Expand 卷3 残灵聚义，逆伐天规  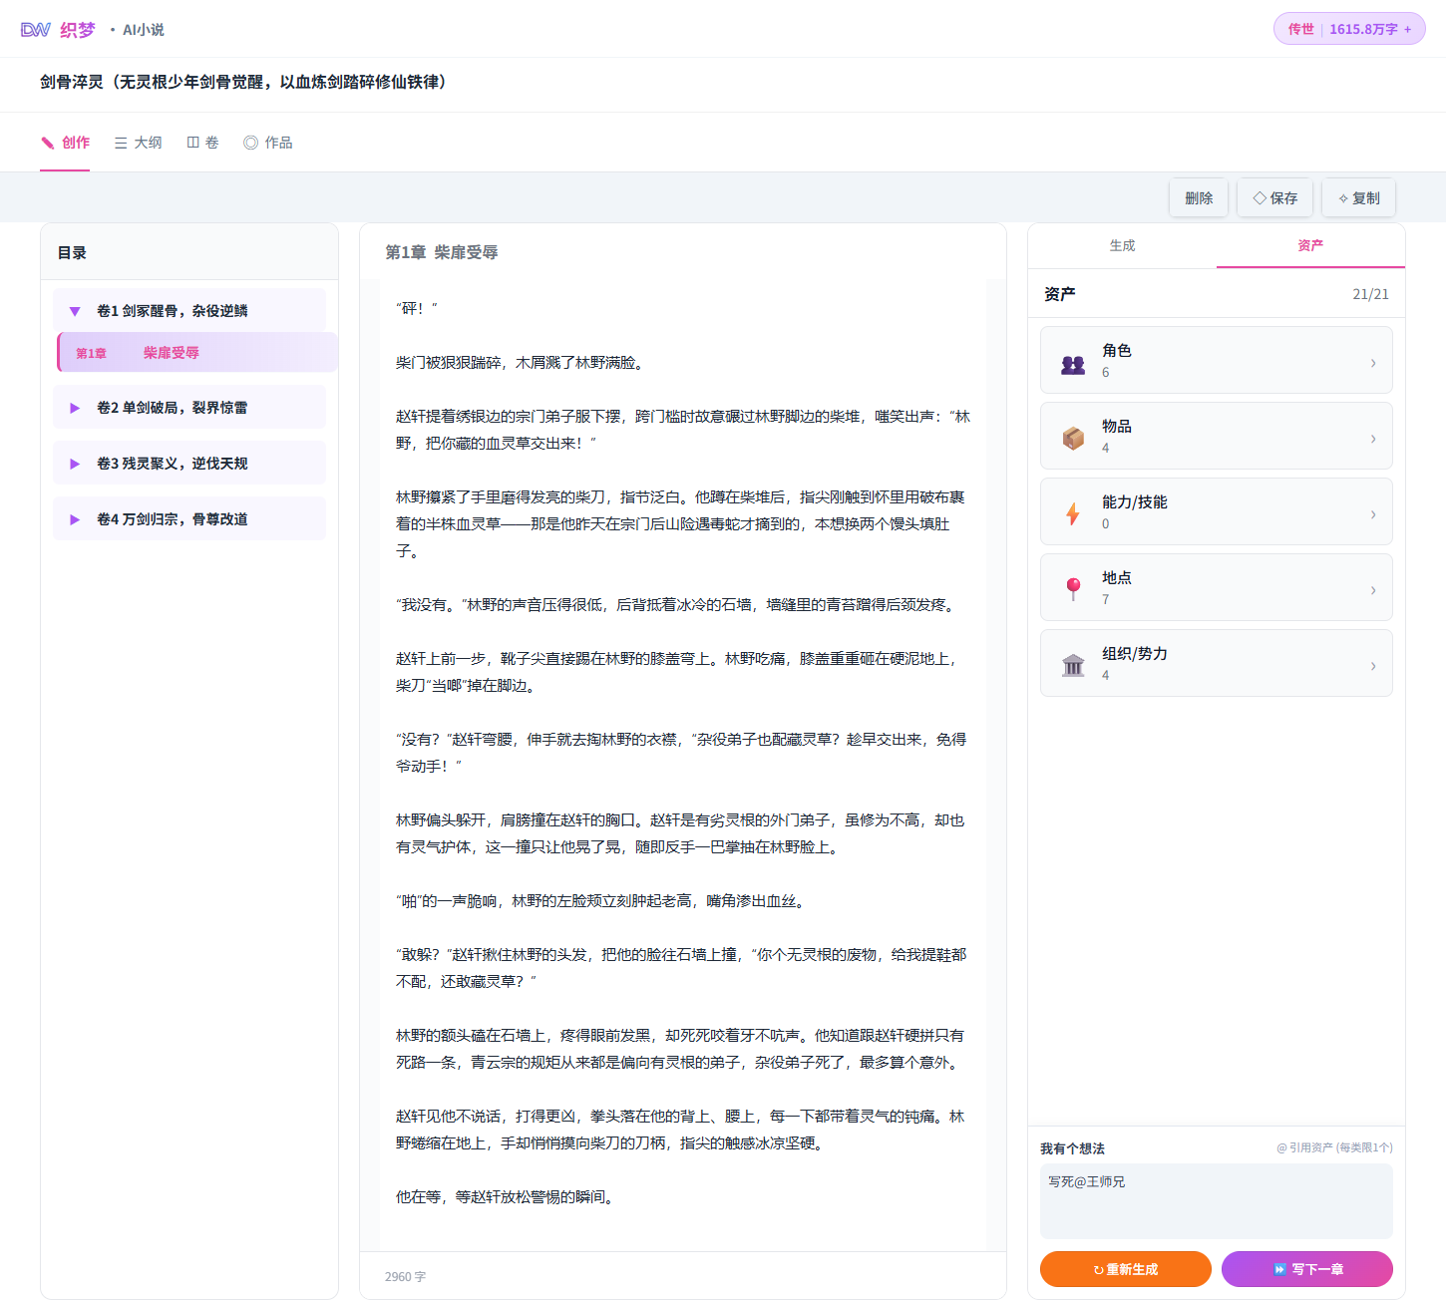[x=75, y=463]
